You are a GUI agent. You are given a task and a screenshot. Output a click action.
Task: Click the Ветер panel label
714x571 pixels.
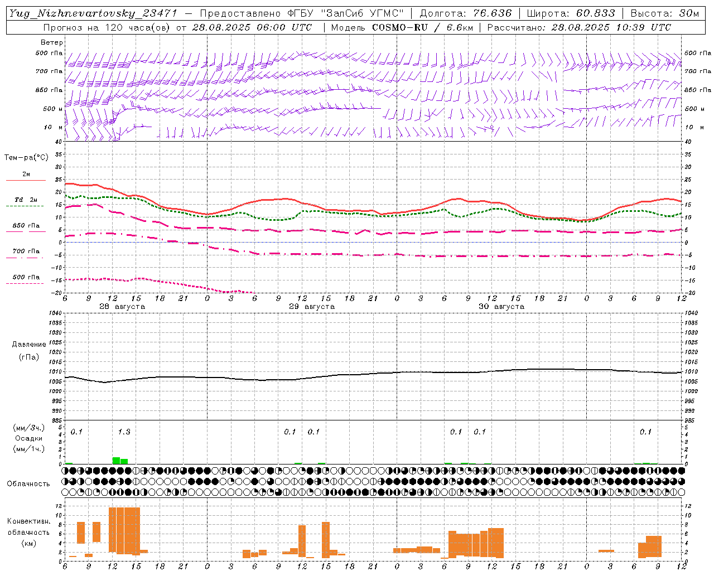(x=52, y=42)
